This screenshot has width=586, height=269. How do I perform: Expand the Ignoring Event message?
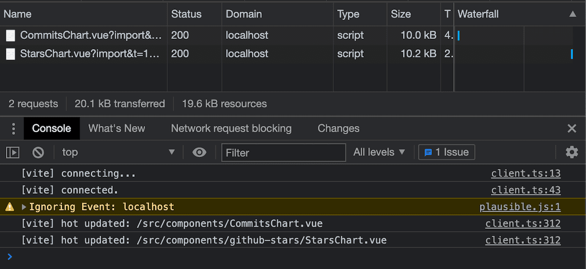(24, 207)
